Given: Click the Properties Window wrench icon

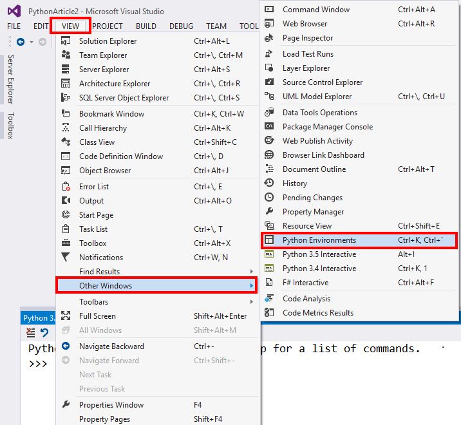Looking at the screenshot, I should (x=66, y=404).
